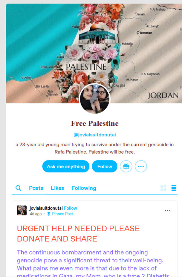
Task: Click Follow link beside post username
Action: tap(71, 208)
